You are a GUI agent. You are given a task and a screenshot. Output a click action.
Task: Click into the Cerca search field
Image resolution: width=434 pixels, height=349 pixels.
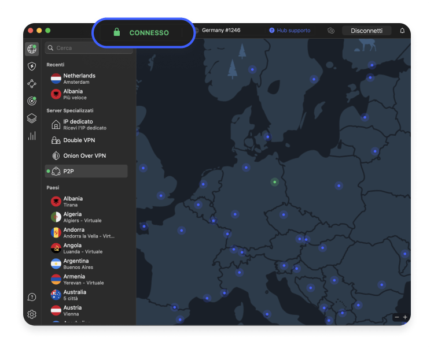pyautogui.click(x=89, y=48)
